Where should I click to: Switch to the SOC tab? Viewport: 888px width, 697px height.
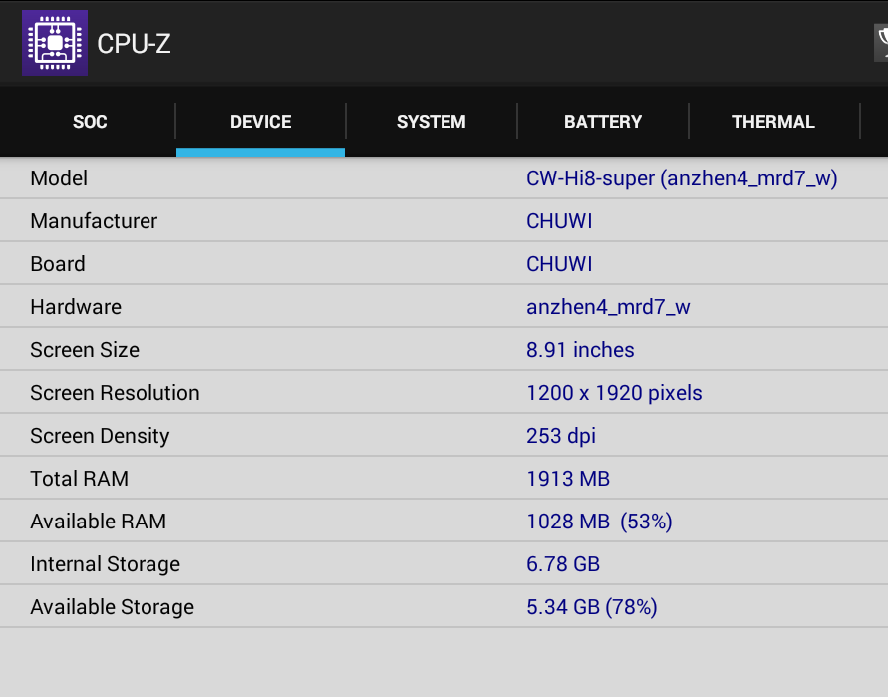(x=90, y=122)
